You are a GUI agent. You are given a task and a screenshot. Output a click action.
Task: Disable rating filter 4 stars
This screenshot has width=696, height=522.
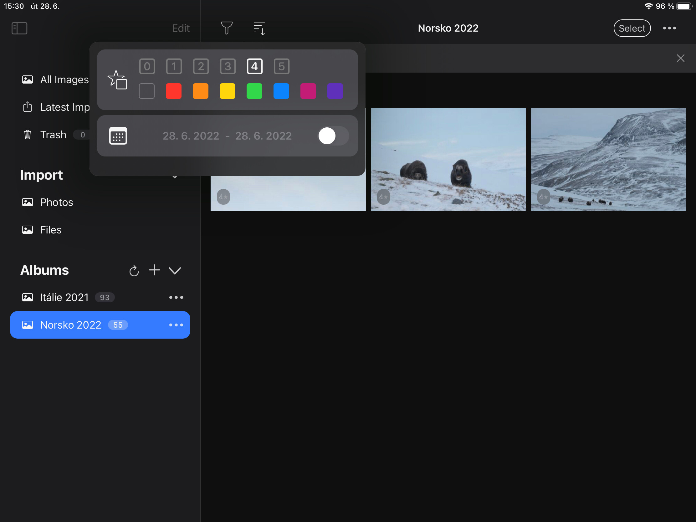pos(254,66)
